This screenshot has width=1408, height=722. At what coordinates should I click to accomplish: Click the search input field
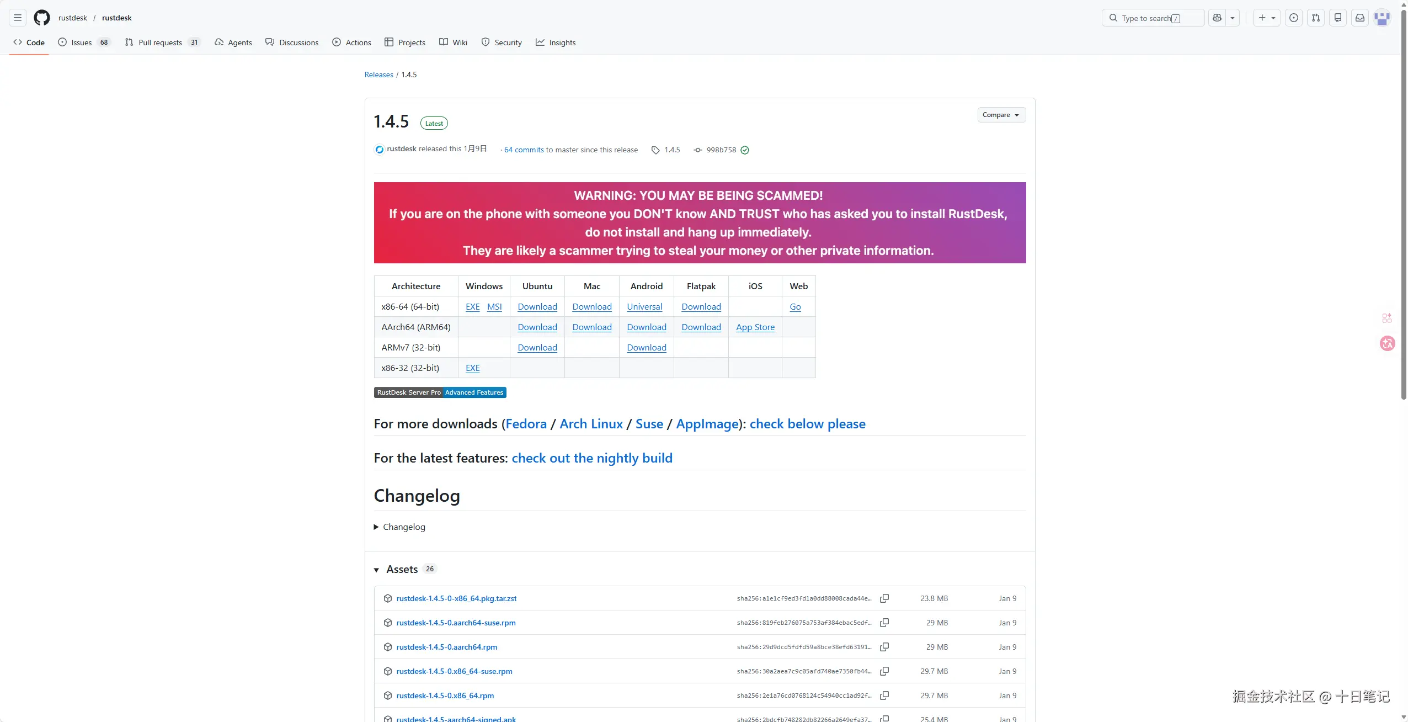tap(1152, 18)
